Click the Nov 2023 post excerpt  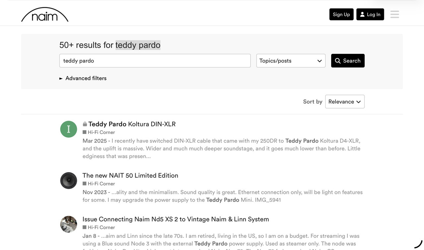click(222, 196)
